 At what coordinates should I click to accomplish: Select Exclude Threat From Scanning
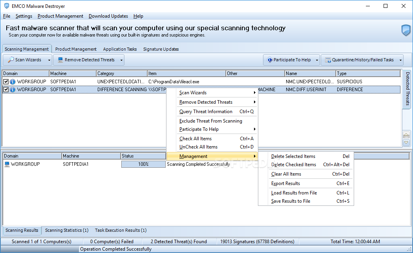point(212,121)
